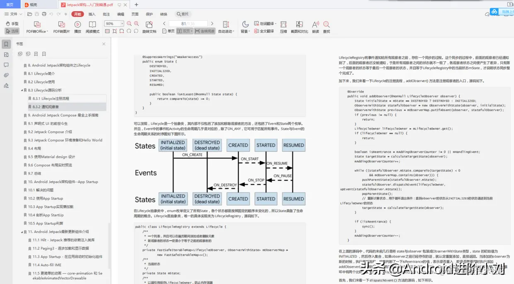Click the open-file folder icon
Image resolution: width=514 pixels, height=284 pixels.
[30, 14]
